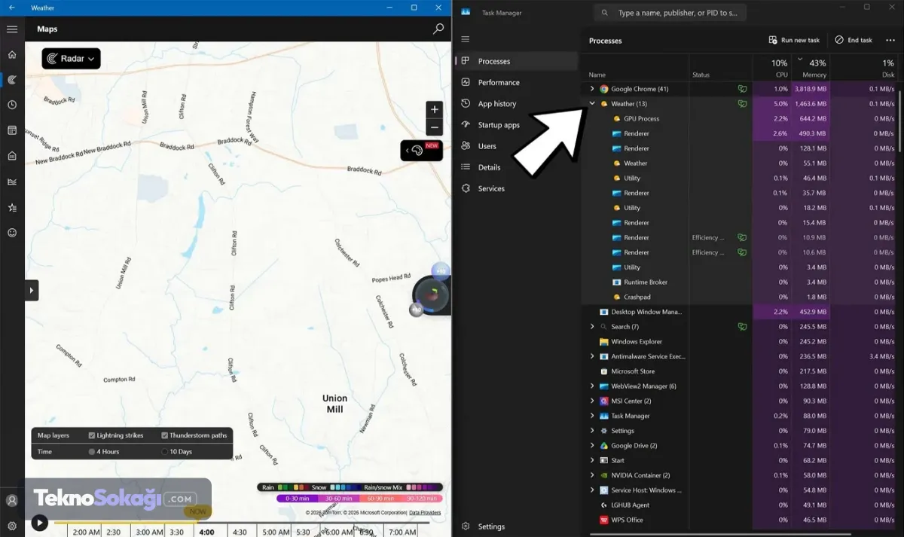The image size is (904, 537).
Task: Open Historical weather chart icon in Weather sidebar
Action: [x=12, y=182]
